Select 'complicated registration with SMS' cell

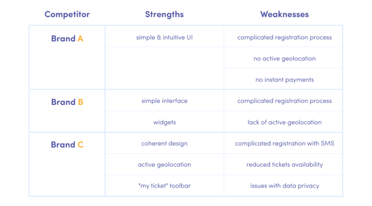pyautogui.click(x=283, y=144)
